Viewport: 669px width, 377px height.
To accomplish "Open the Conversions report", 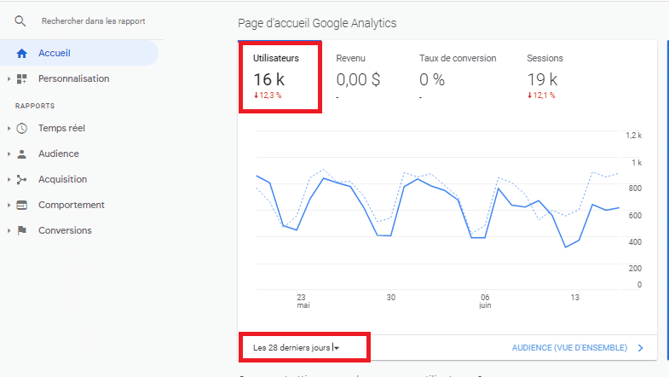I will click(x=65, y=230).
